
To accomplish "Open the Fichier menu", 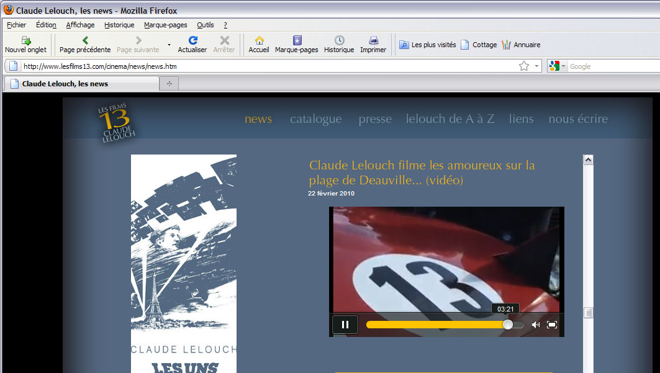I will tap(16, 25).
